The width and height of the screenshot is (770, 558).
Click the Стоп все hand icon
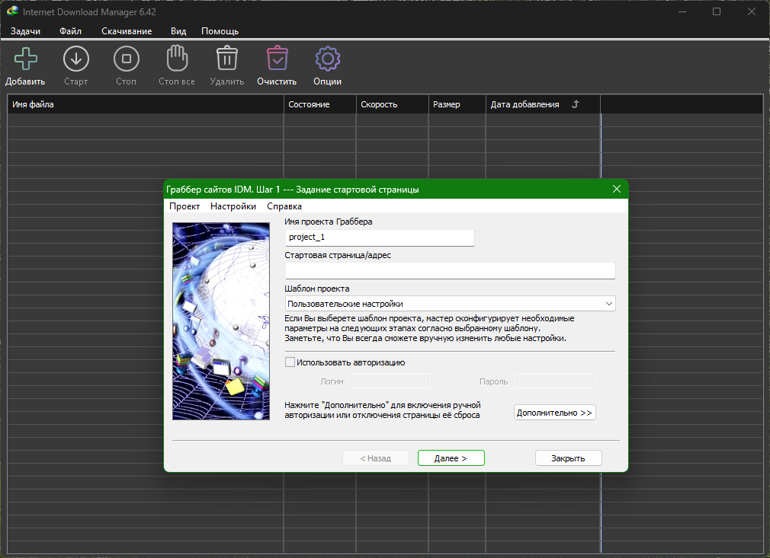(177, 59)
